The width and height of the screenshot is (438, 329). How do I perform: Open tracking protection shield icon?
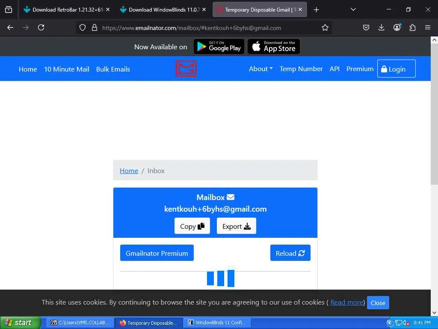pyautogui.click(x=83, y=27)
